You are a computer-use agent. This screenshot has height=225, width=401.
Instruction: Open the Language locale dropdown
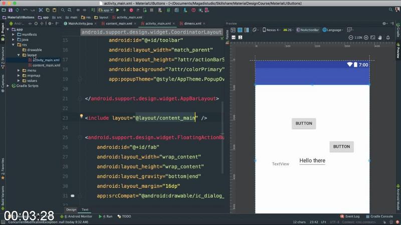[333, 30]
